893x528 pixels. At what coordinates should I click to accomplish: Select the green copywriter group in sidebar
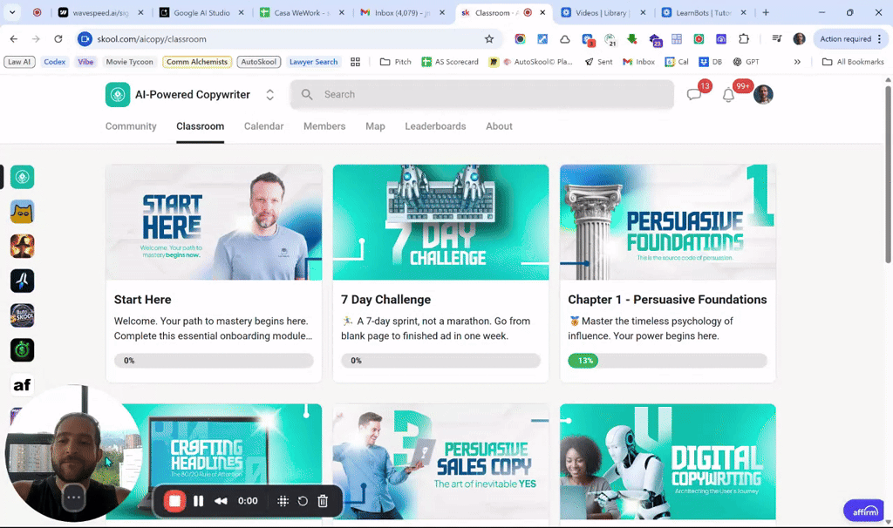(22, 177)
